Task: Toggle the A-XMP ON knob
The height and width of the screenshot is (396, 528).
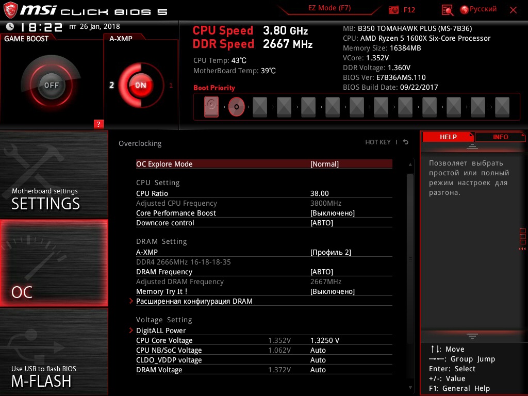Action: 141,85
